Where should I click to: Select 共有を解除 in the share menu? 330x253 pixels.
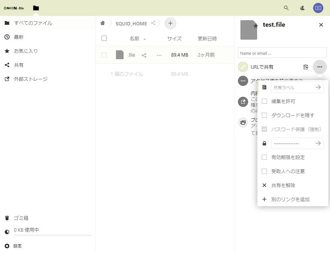283,185
